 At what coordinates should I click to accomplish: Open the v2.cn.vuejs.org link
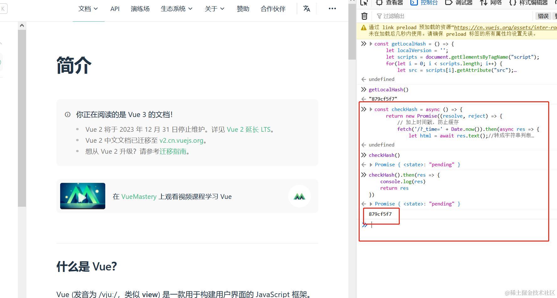click(x=181, y=140)
